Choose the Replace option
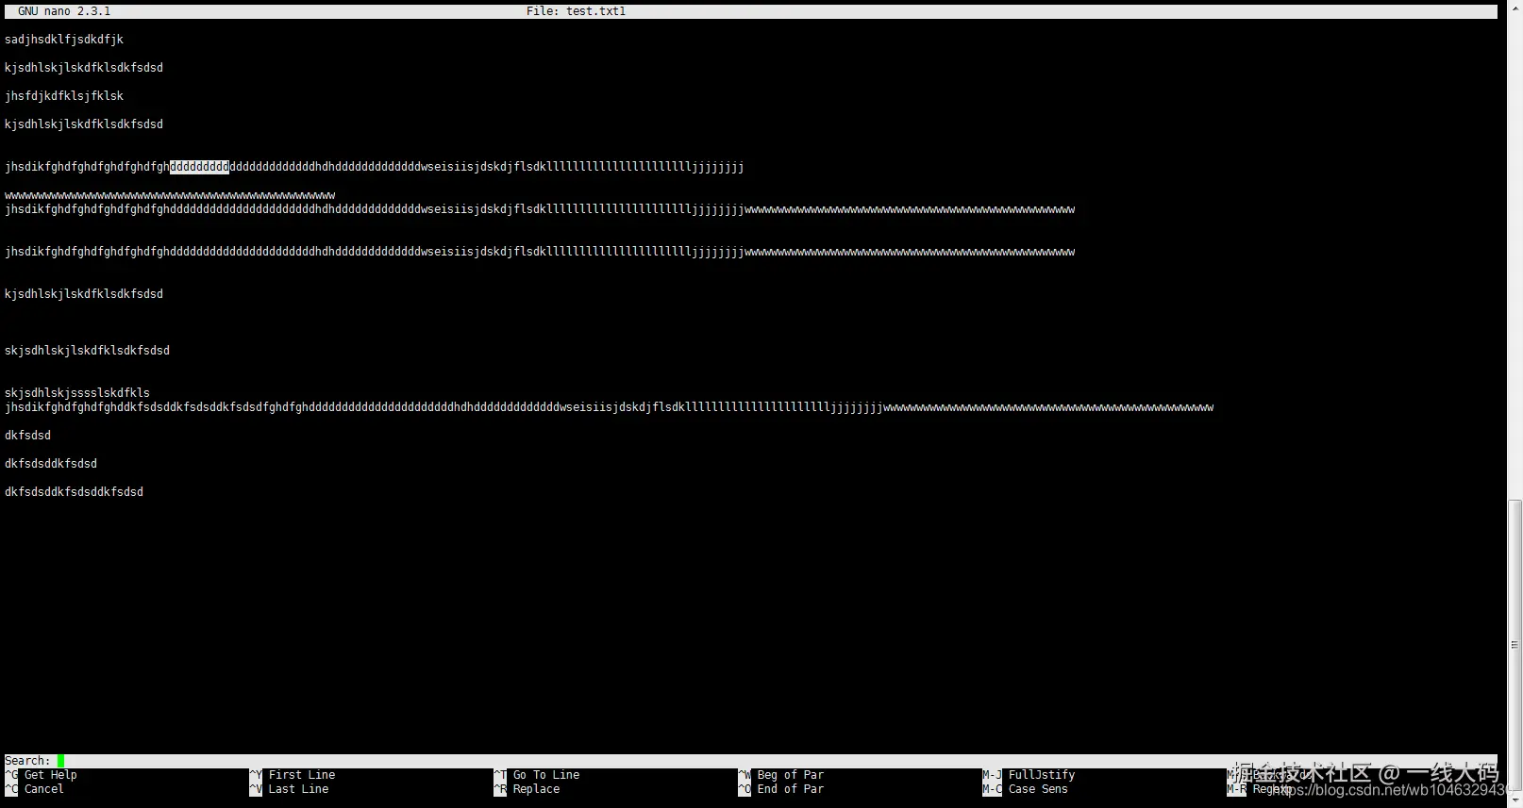 527,789
